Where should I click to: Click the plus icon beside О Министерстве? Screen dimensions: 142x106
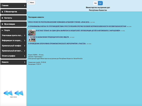2,12
